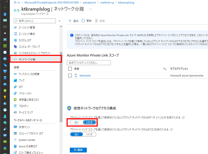Set query access toggle to はい

click(76, 134)
